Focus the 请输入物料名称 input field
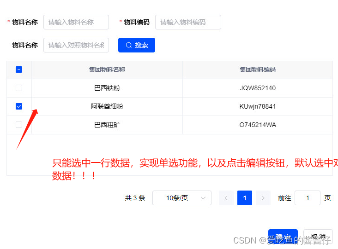This screenshot has height=249, width=338. tap(76, 22)
